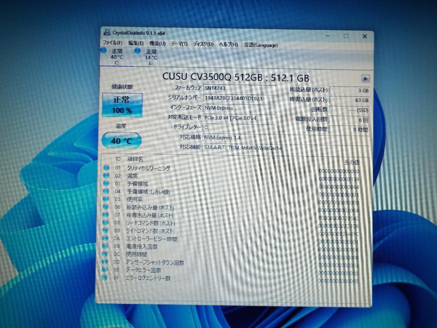The height and width of the screenshot is (328, 437).
Task: Open the 編集(E) menu
Action: [136, 43]
